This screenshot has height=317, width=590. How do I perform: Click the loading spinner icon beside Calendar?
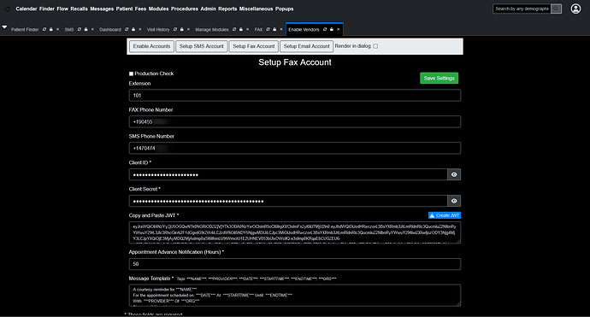(x=7, y=9)
